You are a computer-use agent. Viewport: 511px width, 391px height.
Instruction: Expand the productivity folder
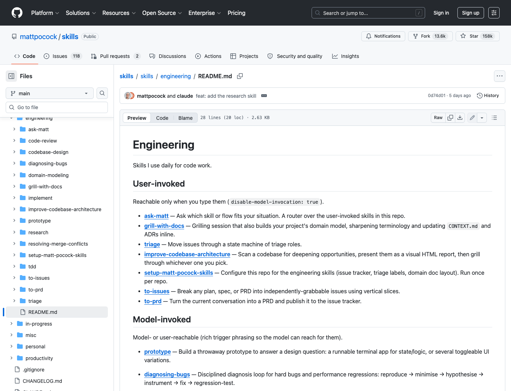[x=11, y=358]
